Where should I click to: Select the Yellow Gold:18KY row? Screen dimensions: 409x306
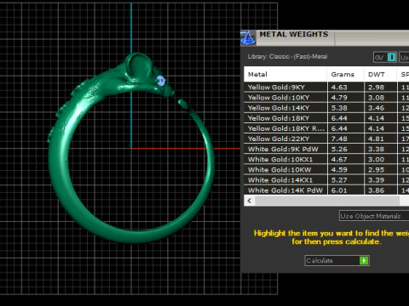(x=326, y=118)
